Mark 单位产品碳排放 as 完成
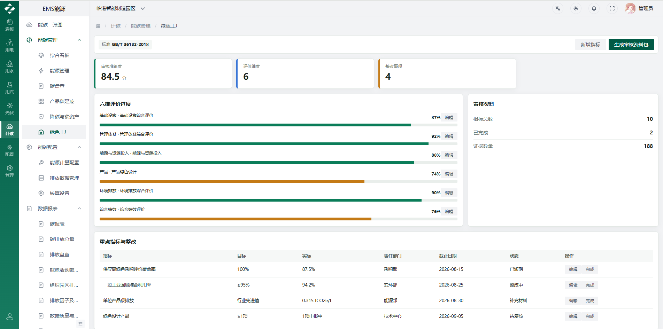Screen dimensions: 663x329 590,301
